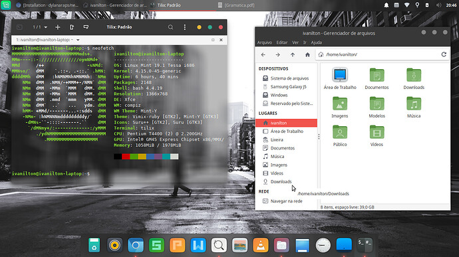This screenshot has height=257, width=459.
Task: Click the add terminal plus icon in Tilix
Action: (x=58, y=27)
